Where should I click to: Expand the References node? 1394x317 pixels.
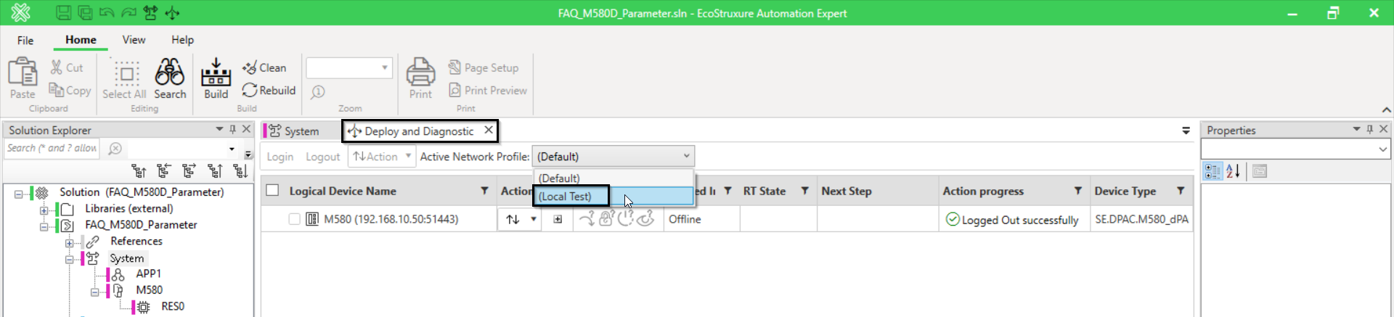[x=70, y=243]
